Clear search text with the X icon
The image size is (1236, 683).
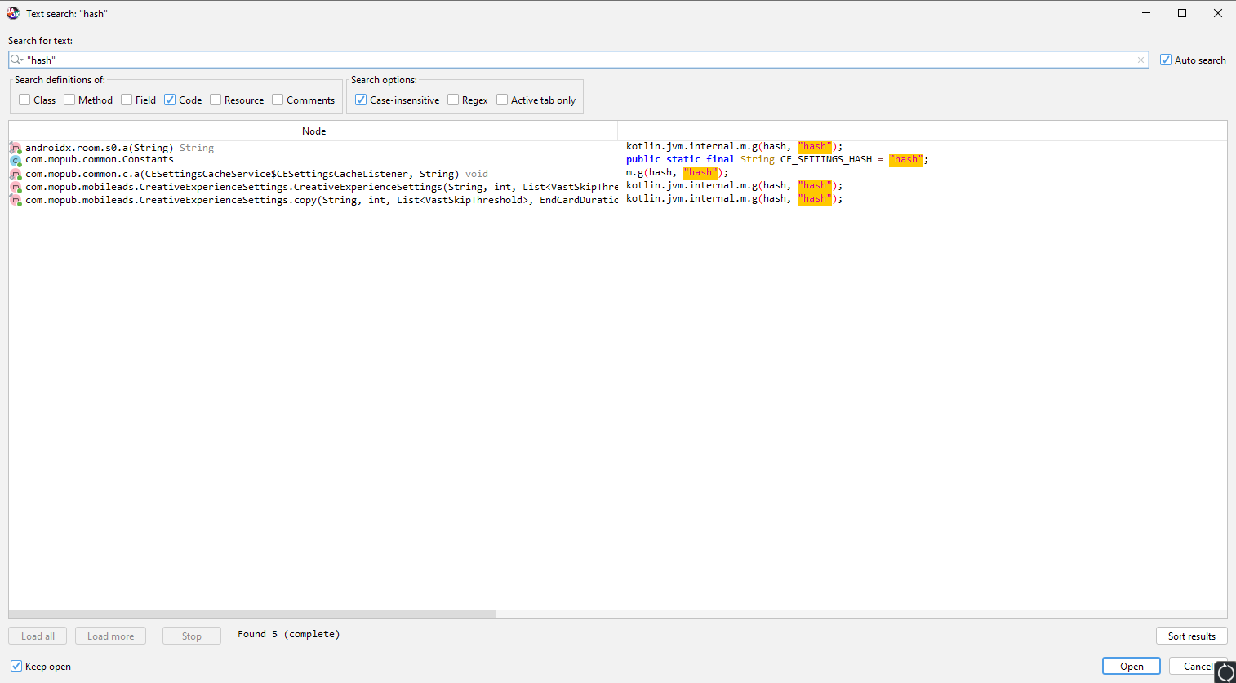point(1140,60)
